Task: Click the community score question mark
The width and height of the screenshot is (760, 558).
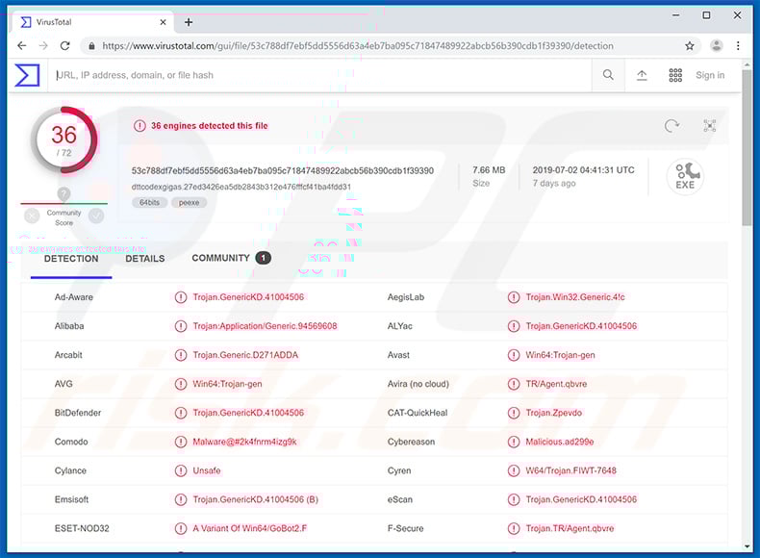Action: pyautogui.click(x=63, y=194)
